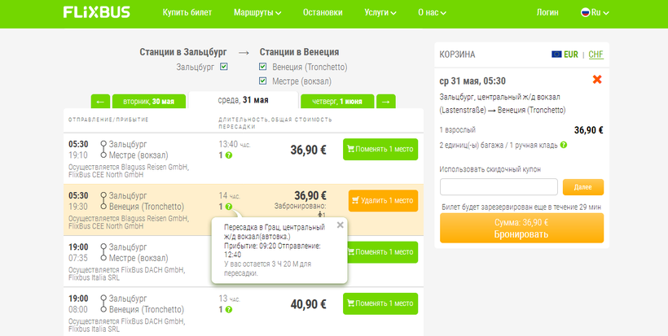Select the вторник, 30 мая tab

pyautogui.click(x=148, y=102)
